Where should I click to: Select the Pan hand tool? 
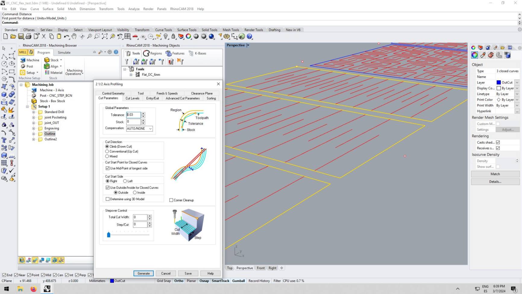[x=74, y=37]
